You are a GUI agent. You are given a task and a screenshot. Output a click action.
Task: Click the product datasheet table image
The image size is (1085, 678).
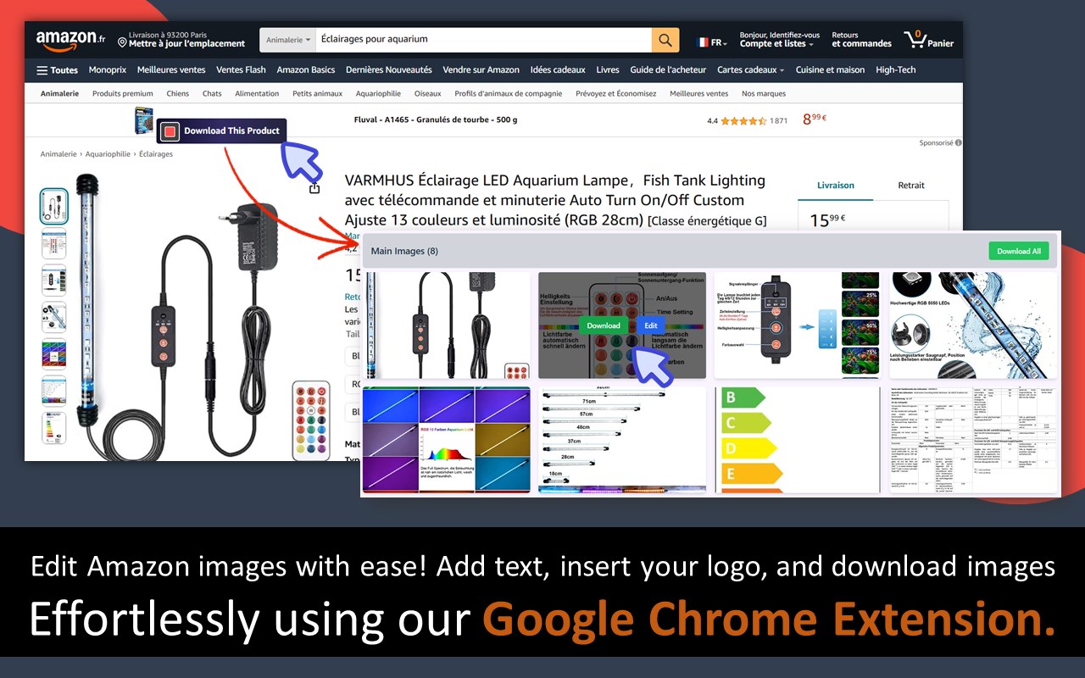pyautogui.click(x=973, y=439)
